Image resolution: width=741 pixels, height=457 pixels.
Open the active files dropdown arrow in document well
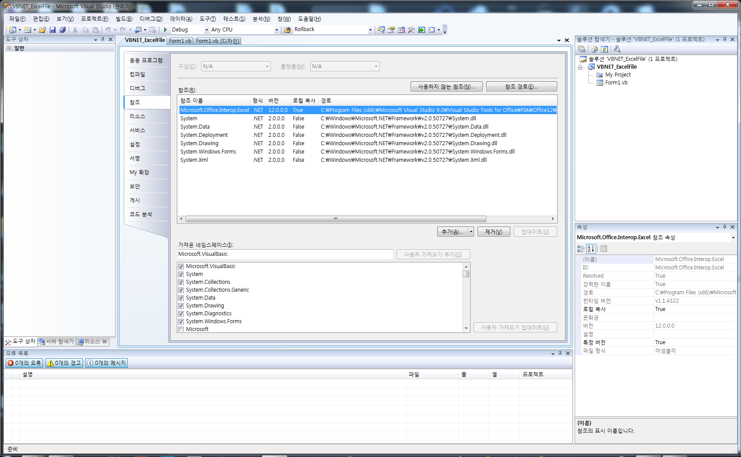tap(559, 40)
